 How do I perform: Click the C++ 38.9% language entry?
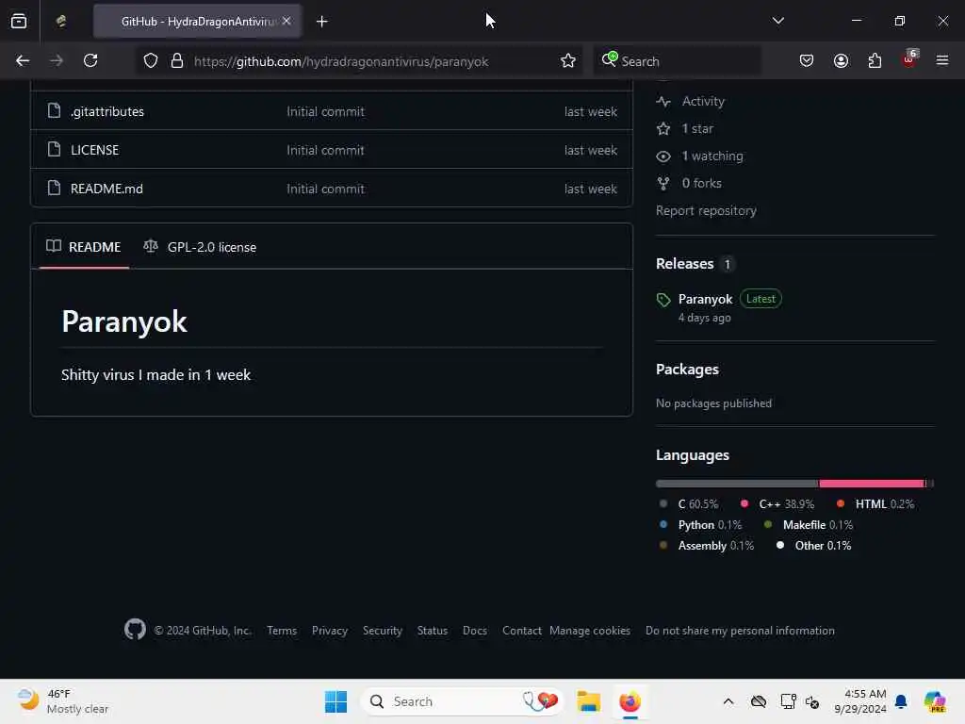pos(777,504)
